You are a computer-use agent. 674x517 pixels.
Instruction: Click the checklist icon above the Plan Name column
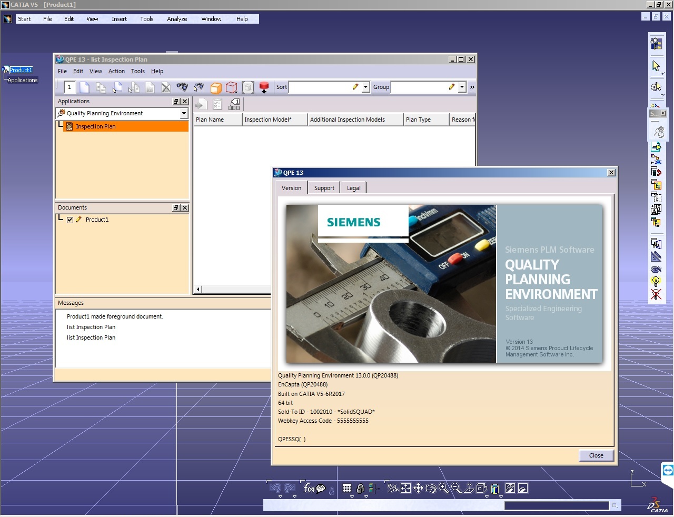pos(217,105)
